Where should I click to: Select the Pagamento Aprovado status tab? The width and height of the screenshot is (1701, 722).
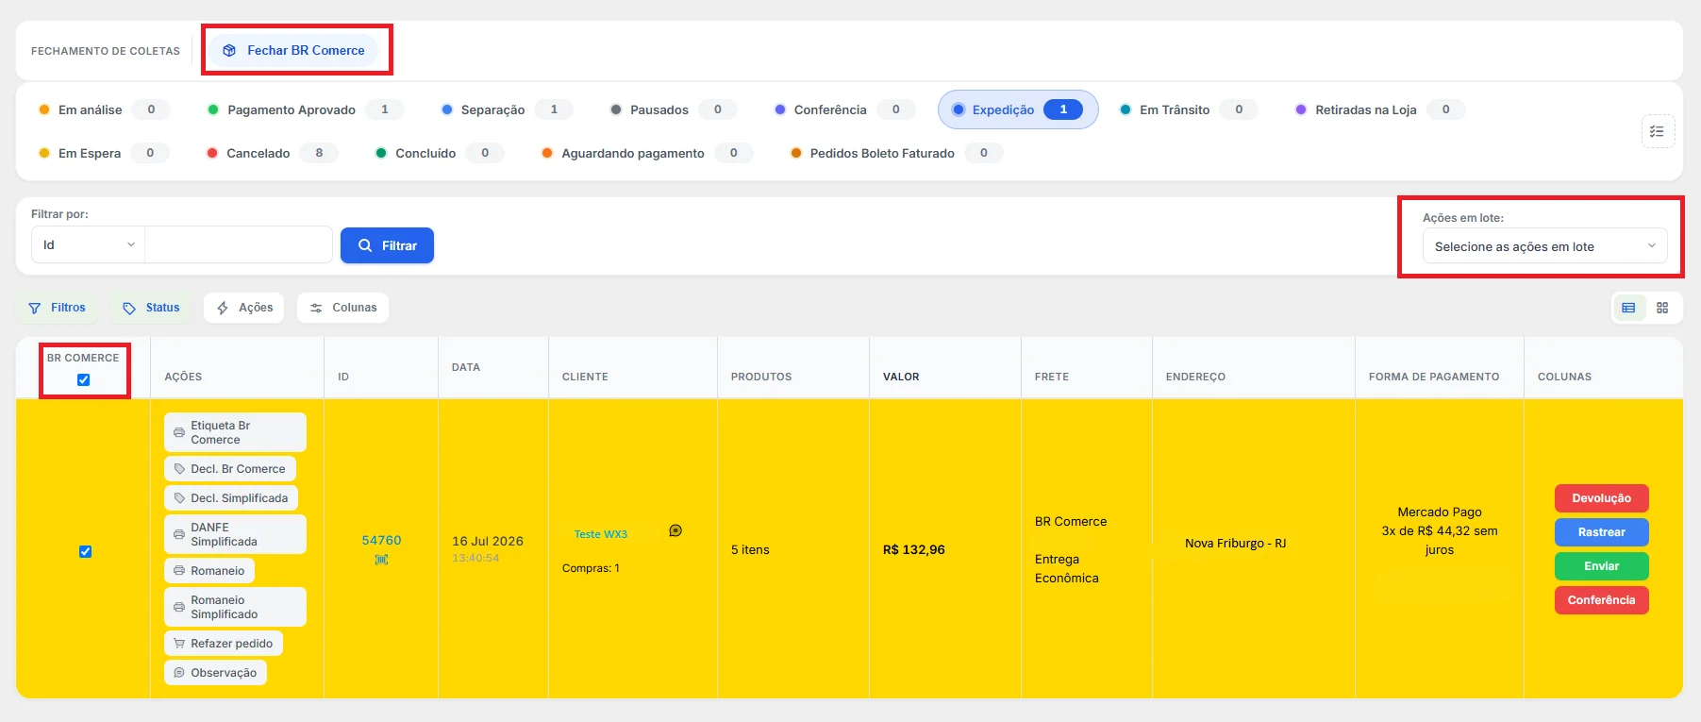click(305, 109)
